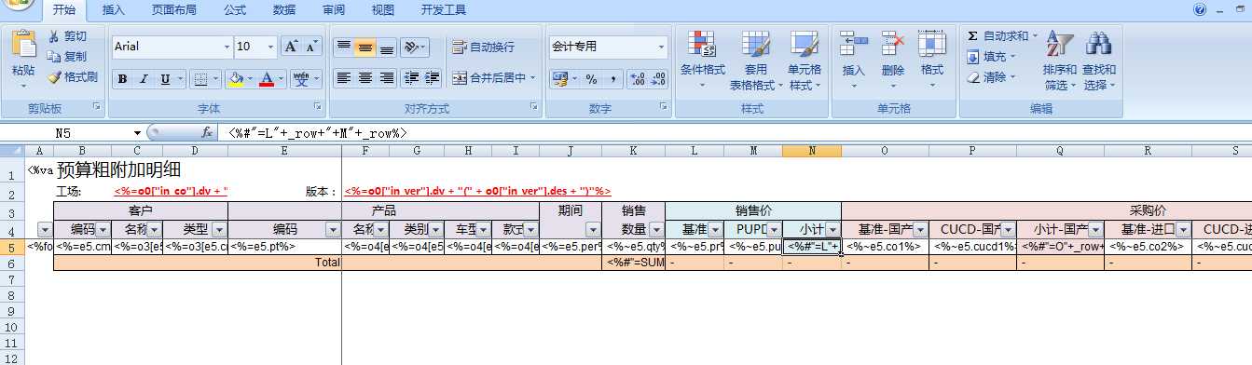This screenshot has height=365, width=1252.
Task: Select column K header
Action: pos(633,151)
